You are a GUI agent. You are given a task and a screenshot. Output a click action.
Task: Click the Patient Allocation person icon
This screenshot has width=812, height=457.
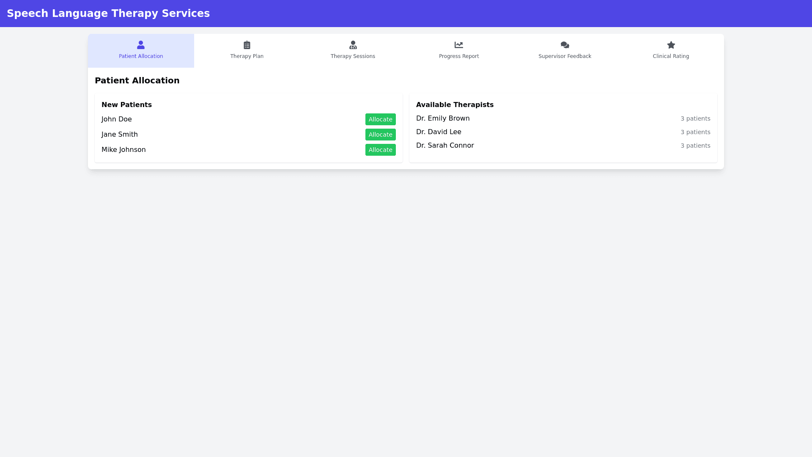tap(141, 45)
